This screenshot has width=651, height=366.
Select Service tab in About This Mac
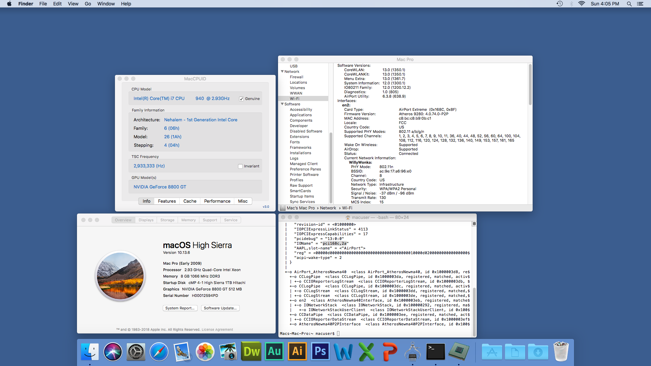click(x=231, y=220)
